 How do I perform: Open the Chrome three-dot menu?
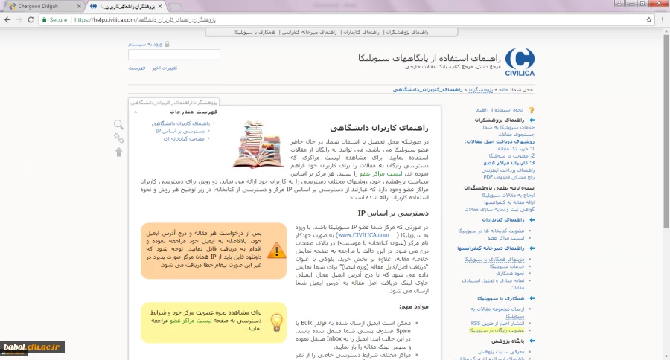660,20
